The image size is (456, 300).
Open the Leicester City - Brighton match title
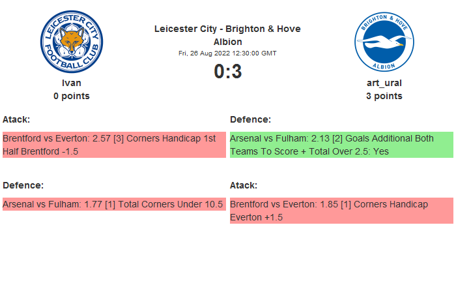[227, 35]
